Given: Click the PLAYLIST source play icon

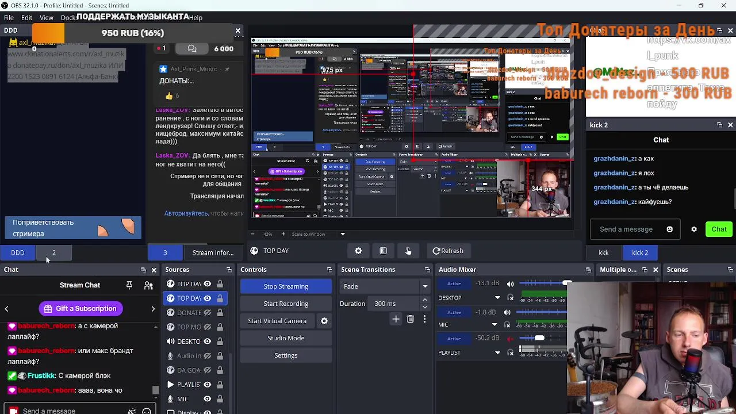Looking at the screenshot, I should 170,385.
